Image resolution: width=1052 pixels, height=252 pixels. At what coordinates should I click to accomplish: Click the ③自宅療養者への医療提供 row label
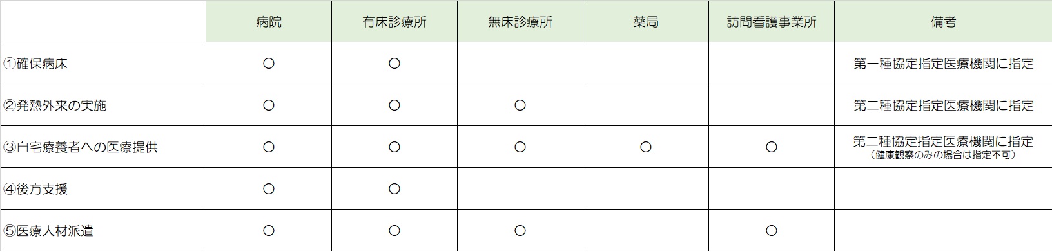point(81,147)
